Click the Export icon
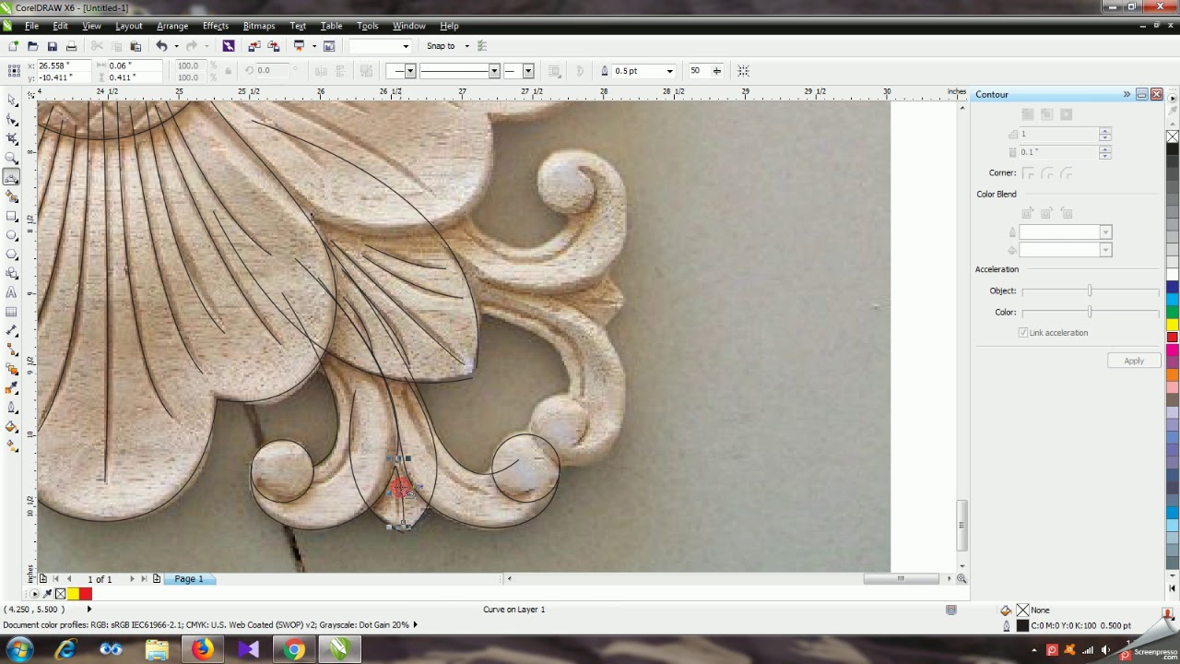This screenshot has height=664, width=1180. 273,46
